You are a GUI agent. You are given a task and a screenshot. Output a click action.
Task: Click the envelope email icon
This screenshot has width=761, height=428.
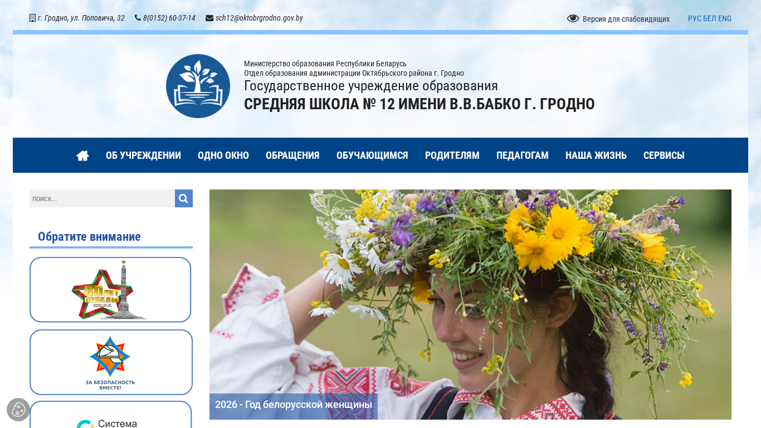click(x=209, y=18)
